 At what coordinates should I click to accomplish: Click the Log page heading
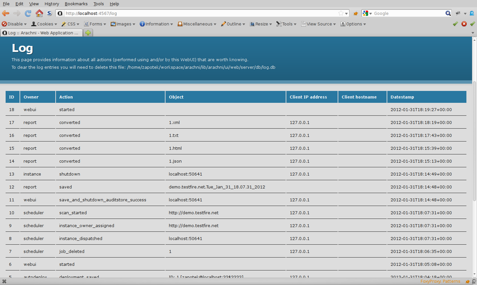[22, 48]
